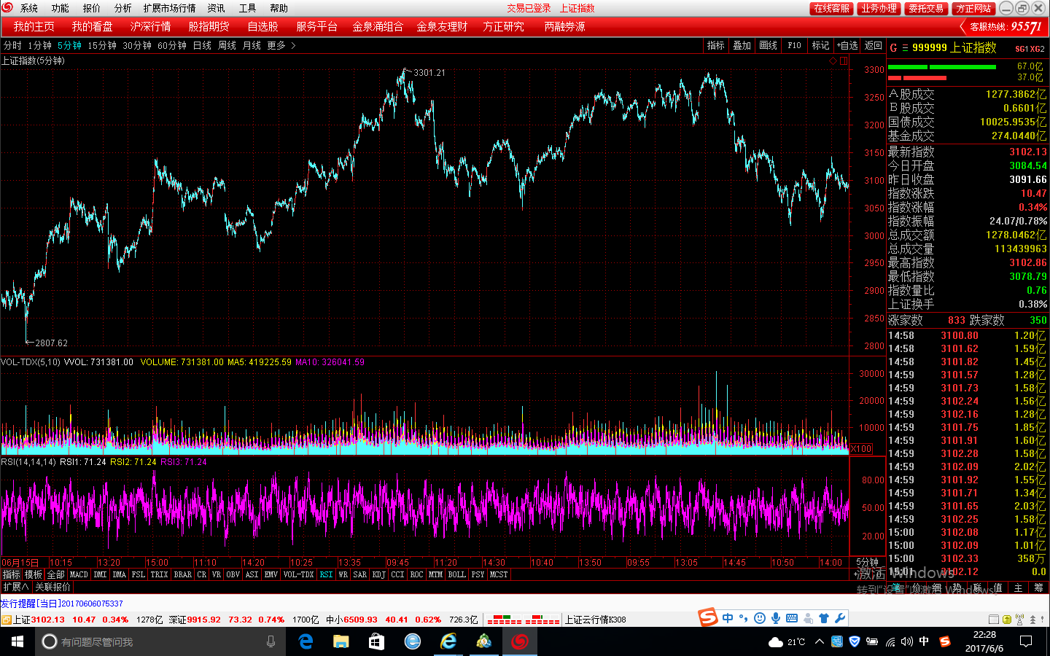Expand 更多 period options

281,45
